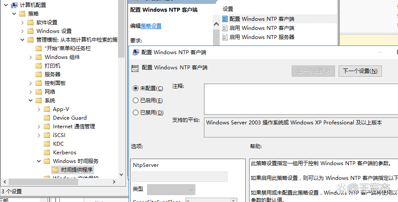Click the dialog title bar policy icon
This screenshot has height=202, width=398.
tap(136, 52)
